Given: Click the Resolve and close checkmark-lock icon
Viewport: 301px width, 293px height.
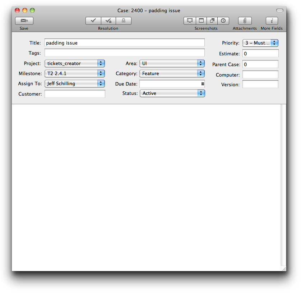Looking at the screenshot, I should click(108, 21).
